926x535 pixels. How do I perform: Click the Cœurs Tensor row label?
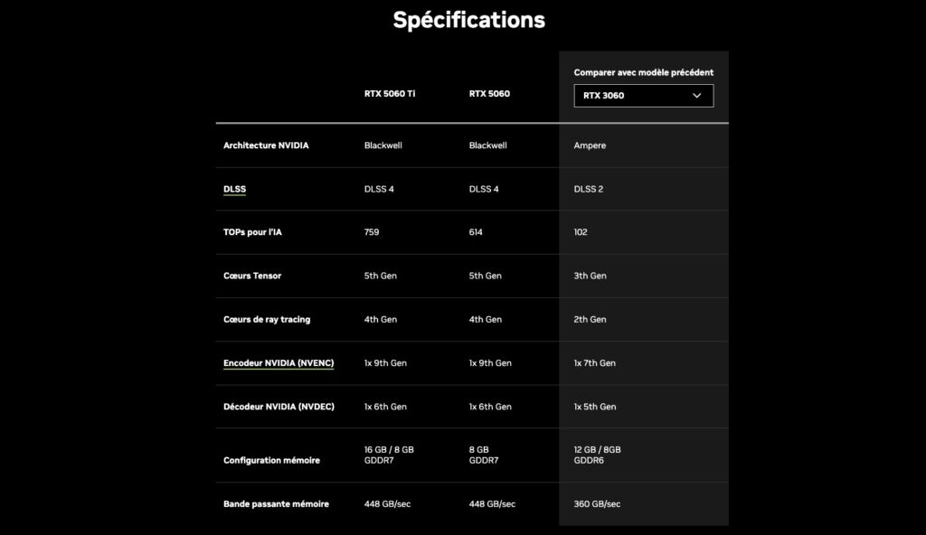tap(252, 276)
